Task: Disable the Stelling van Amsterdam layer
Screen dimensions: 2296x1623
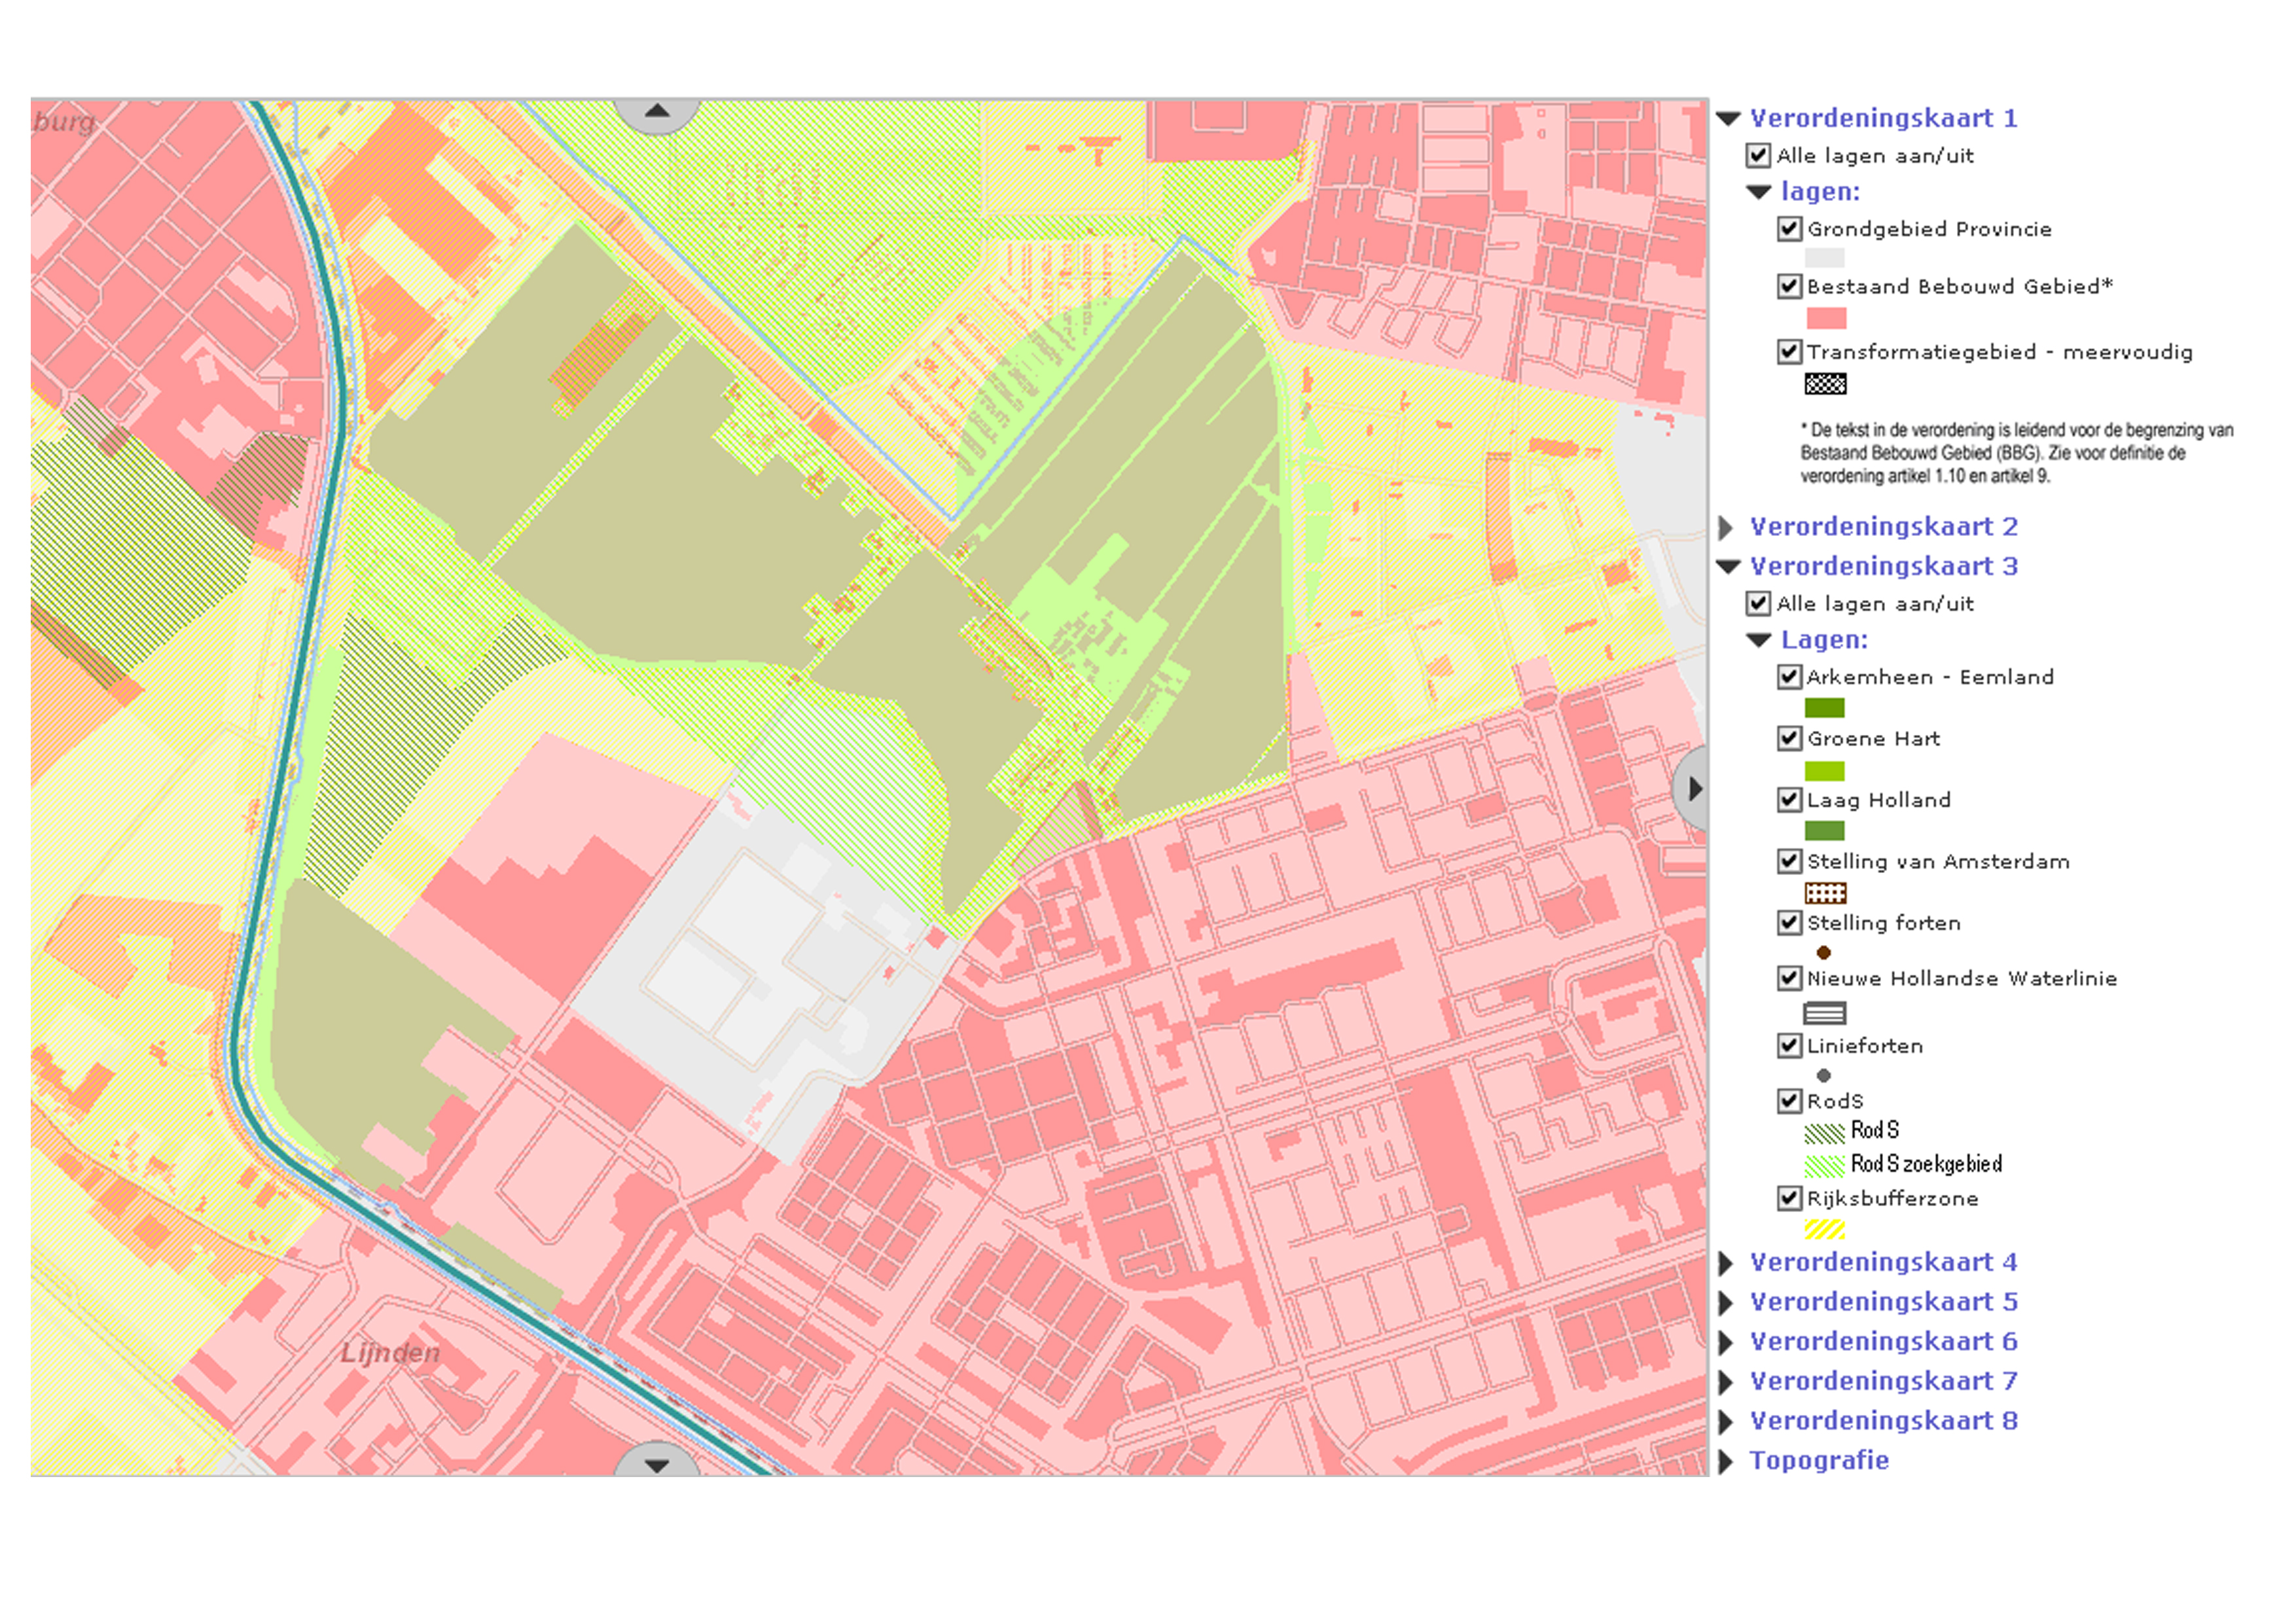Action: click(1789, 861)
